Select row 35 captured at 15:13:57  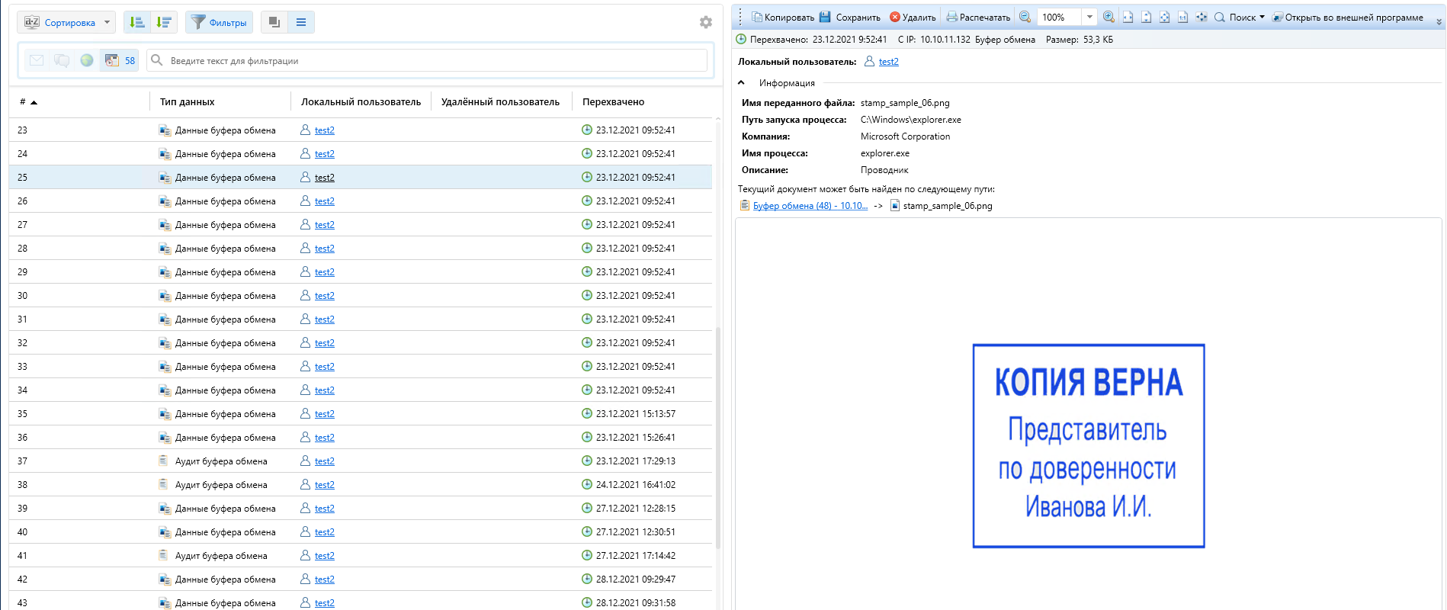(361, 413)
